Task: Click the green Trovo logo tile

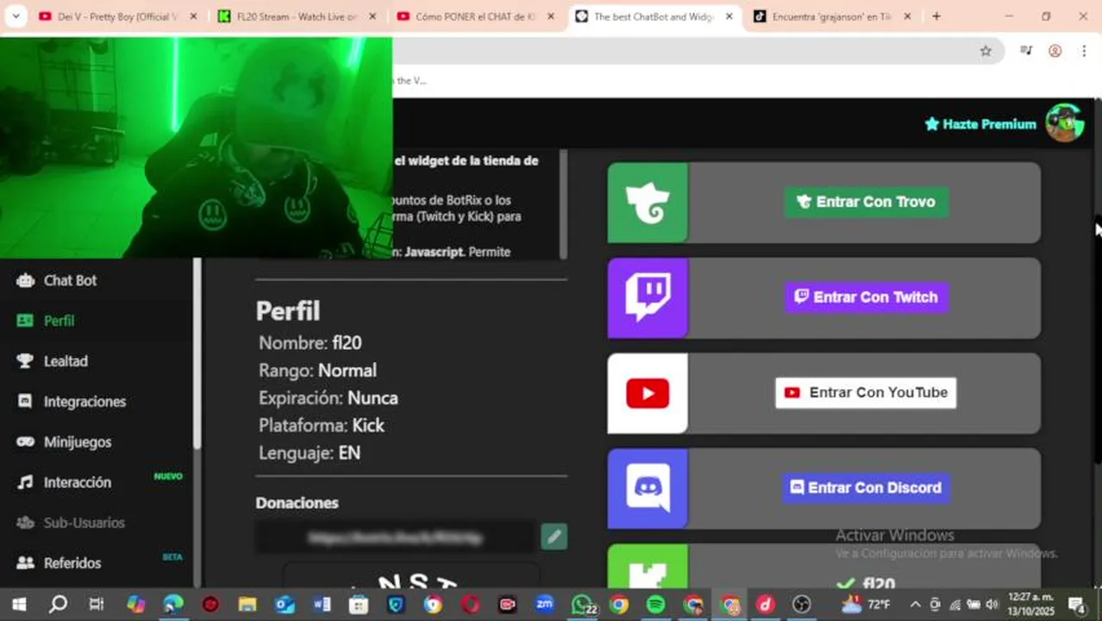Action: (648, 203)
